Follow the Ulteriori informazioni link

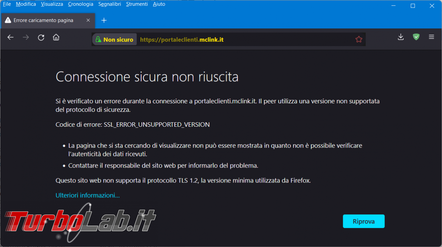[x=88, y=195]
